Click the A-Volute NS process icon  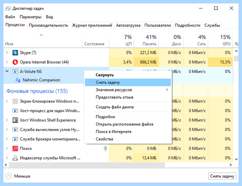(x=15, y=72)
